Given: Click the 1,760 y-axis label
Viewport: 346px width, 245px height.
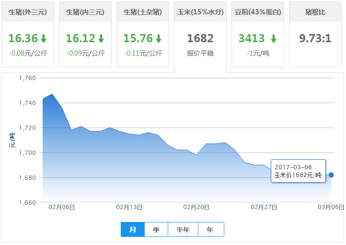Looking at the screenshot, I should [x=27, y=78].
